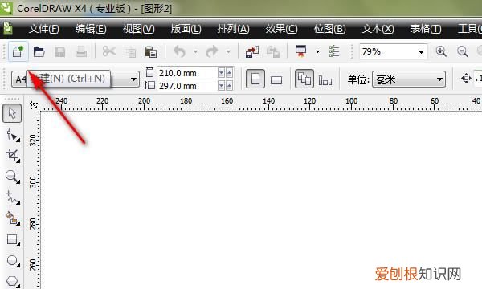Select the Freehand curve tool
Image resolution: width=482 pixels, height=289 pixels.
pos(13,197)
